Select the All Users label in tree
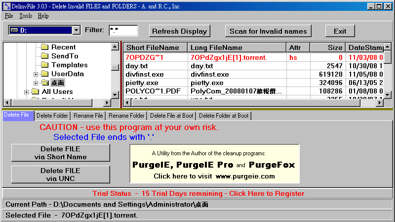Image resolution: width=395 pixels, height=222 pixels. [x=57, y=91]
